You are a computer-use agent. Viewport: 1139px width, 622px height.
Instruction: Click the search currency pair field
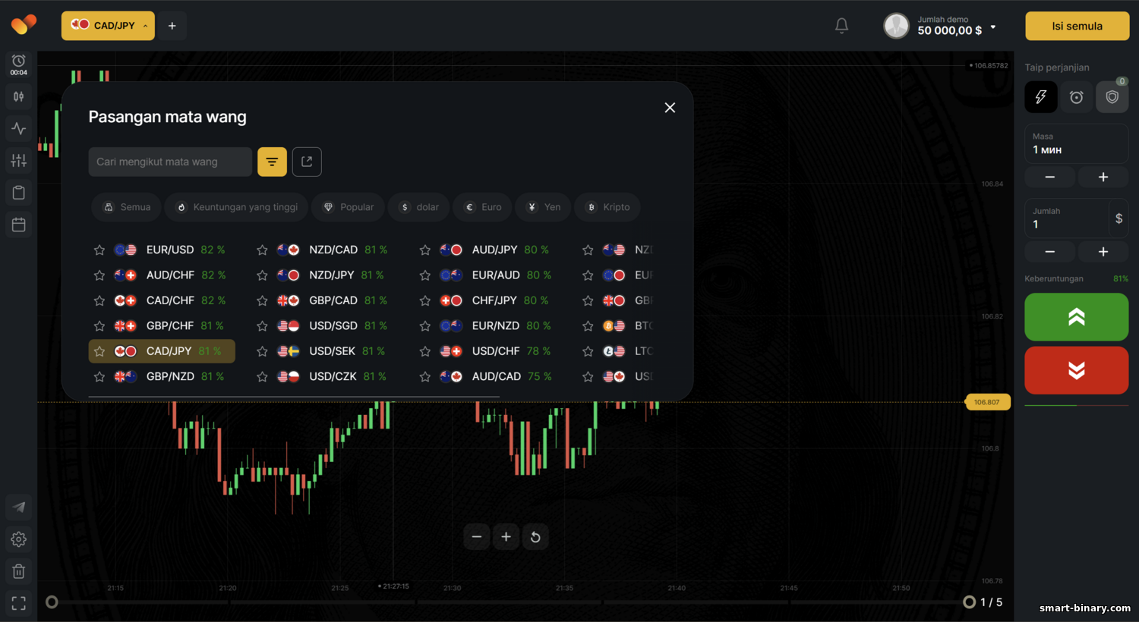pyautogui.click(x=170, y=162)
